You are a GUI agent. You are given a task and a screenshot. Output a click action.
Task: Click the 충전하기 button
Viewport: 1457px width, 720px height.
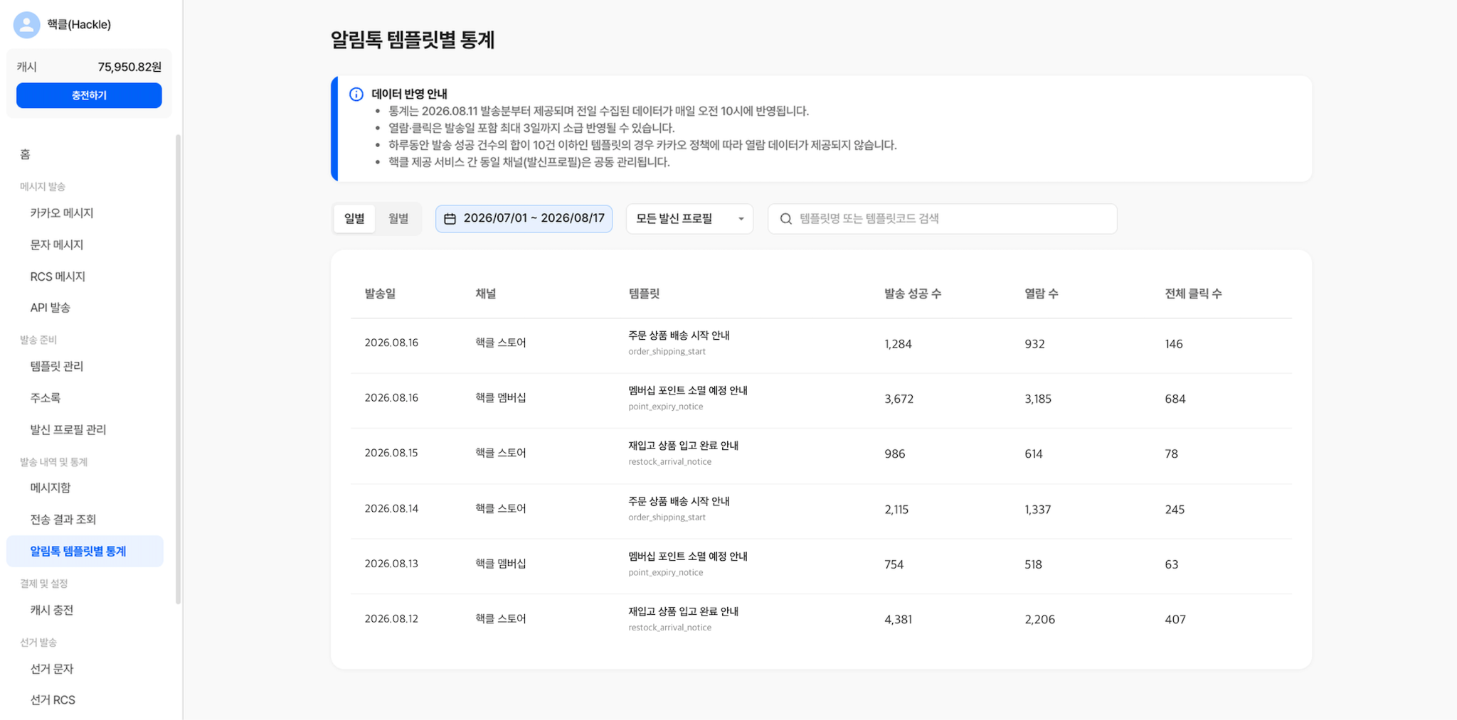click(x=89, y=95)
